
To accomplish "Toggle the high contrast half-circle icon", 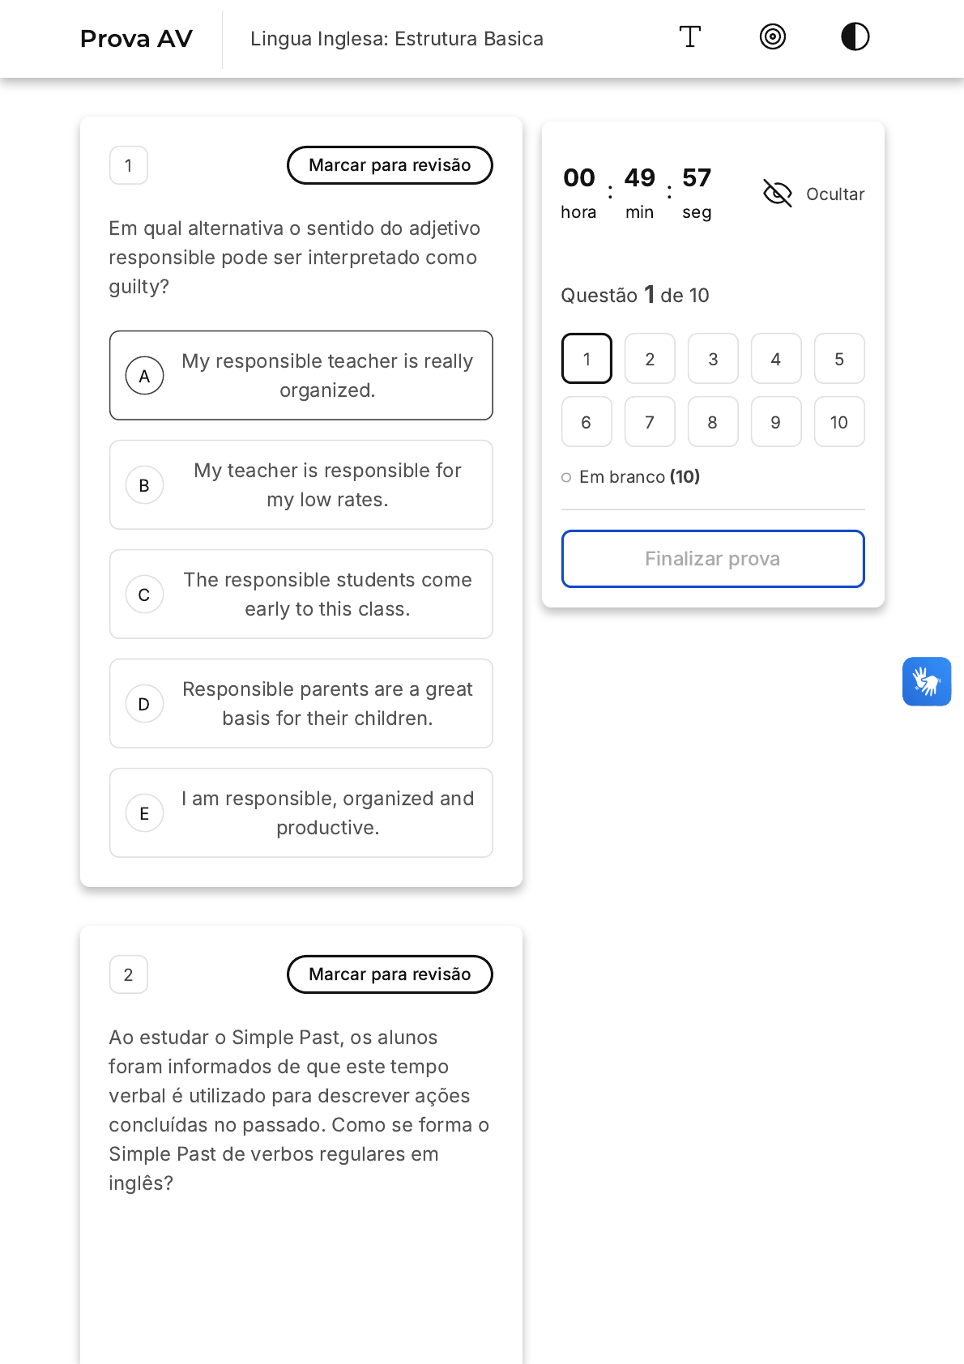I will (855, 37).
